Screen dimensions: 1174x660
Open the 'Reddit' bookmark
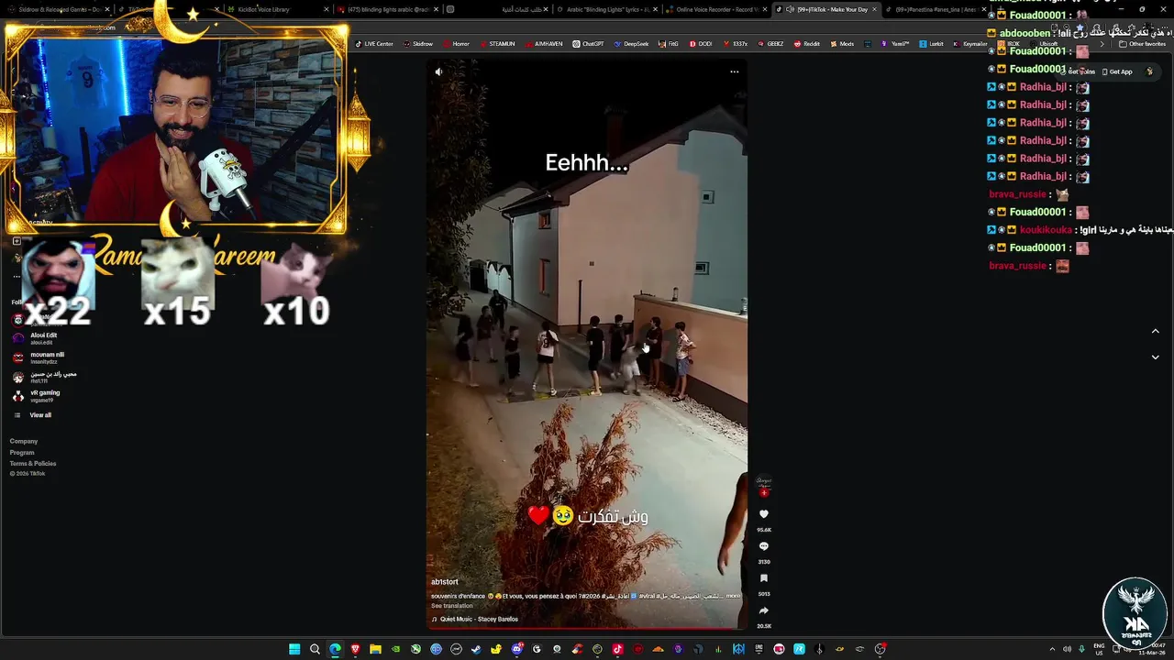[x=807, y=44]
